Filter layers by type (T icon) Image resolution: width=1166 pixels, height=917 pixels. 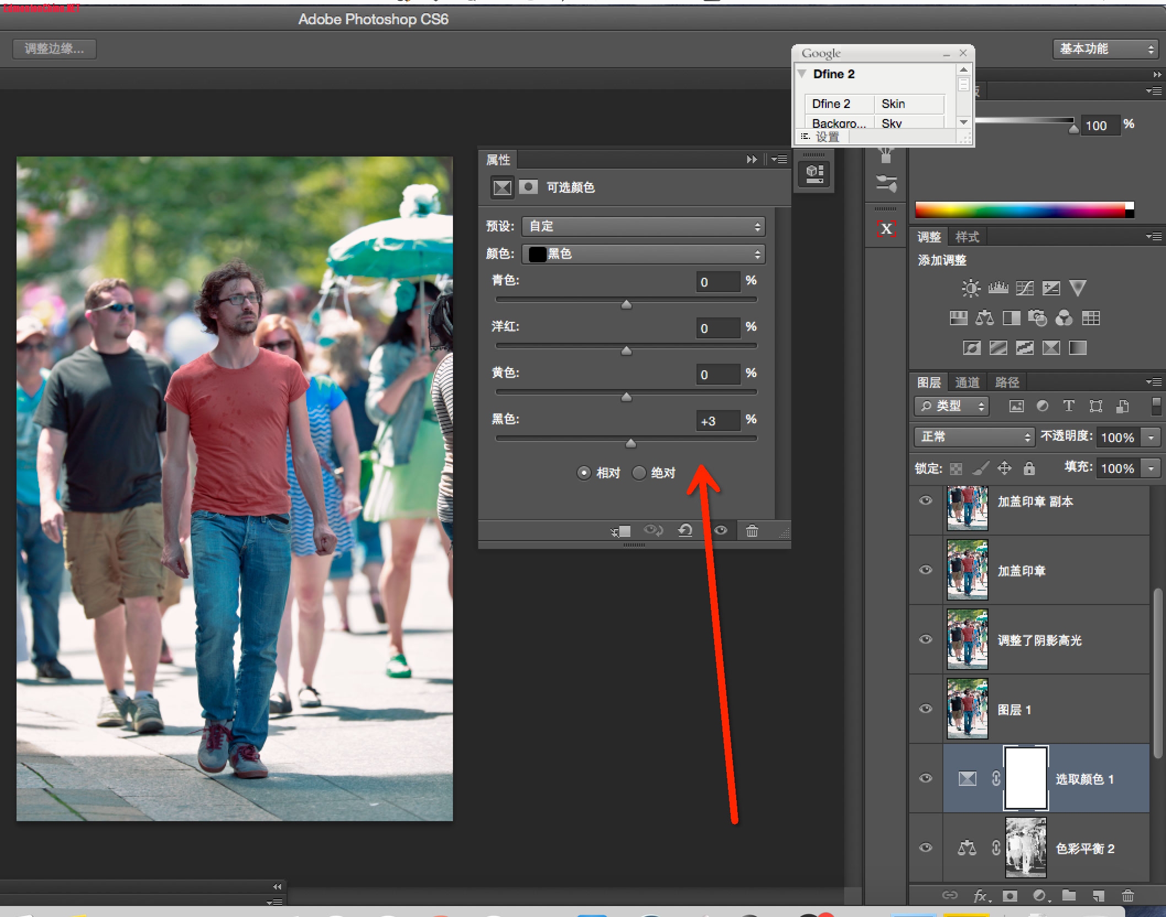(x=1068, y=406)
